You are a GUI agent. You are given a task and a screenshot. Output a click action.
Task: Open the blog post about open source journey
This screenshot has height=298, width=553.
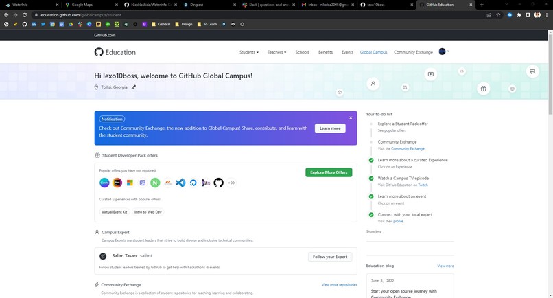click(x=404, y=294)
